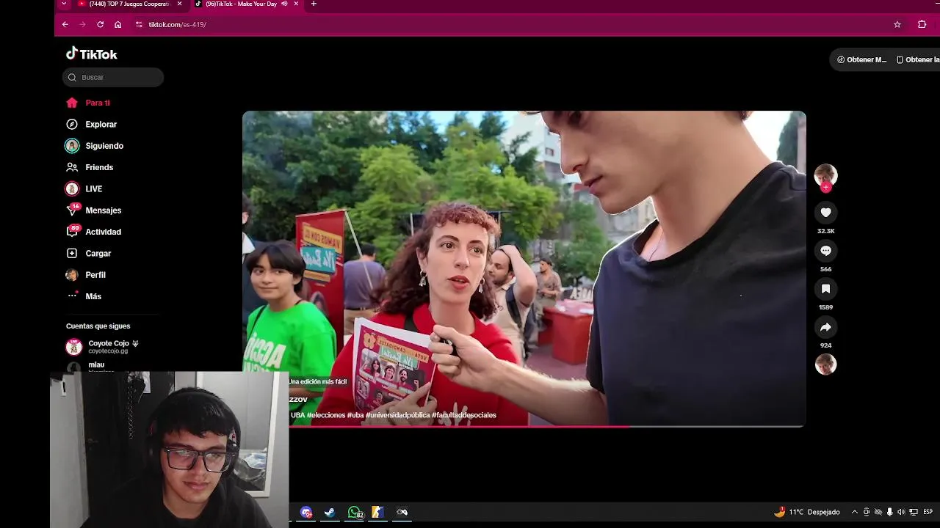Open site information icon in address bar
Image resolution: width=940 pixels, height=528 pixels.
(x=139, y=24)
